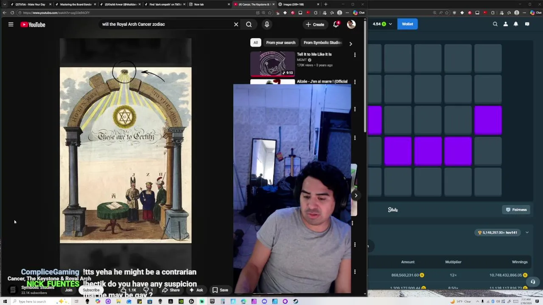The width and height of the screenshot is (543, 305).
Task: Select the From Symbolic Studies chip
Action: (322, 42)
